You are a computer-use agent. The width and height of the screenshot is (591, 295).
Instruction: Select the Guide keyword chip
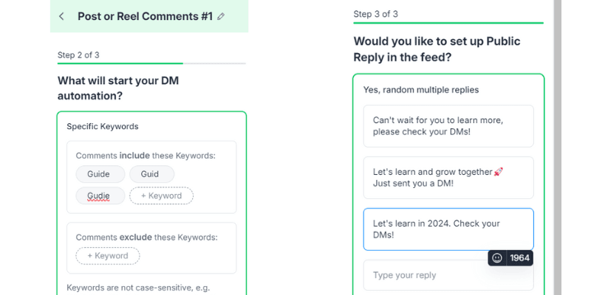pos(100,174)
